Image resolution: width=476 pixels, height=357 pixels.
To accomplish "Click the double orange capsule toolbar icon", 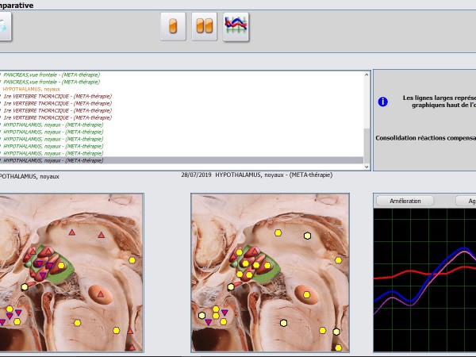I will (x=205, y=27).
